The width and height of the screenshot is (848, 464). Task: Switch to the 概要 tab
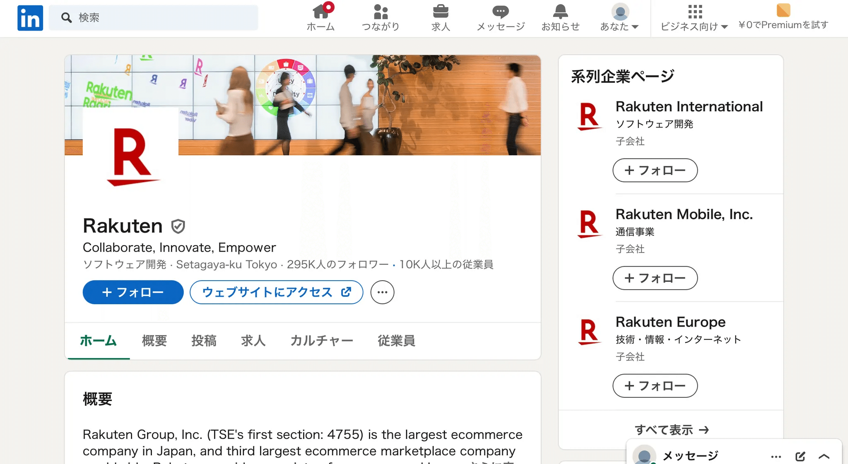click(154, 341)
